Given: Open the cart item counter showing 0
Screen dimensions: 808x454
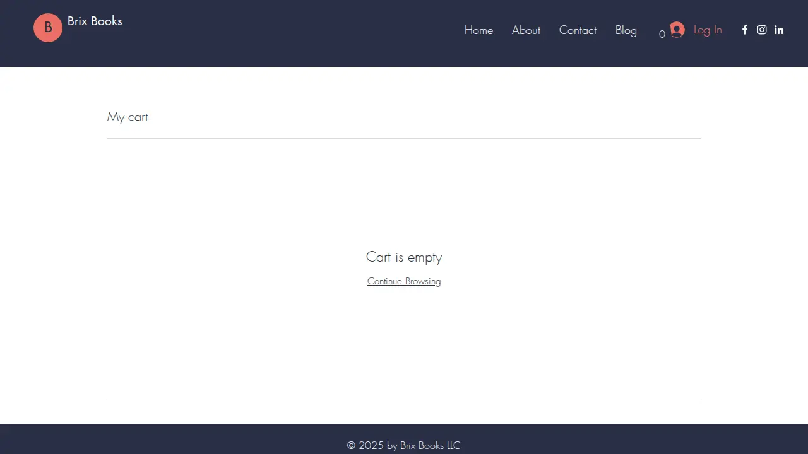Looking at the screenshot, I should 662,34.
